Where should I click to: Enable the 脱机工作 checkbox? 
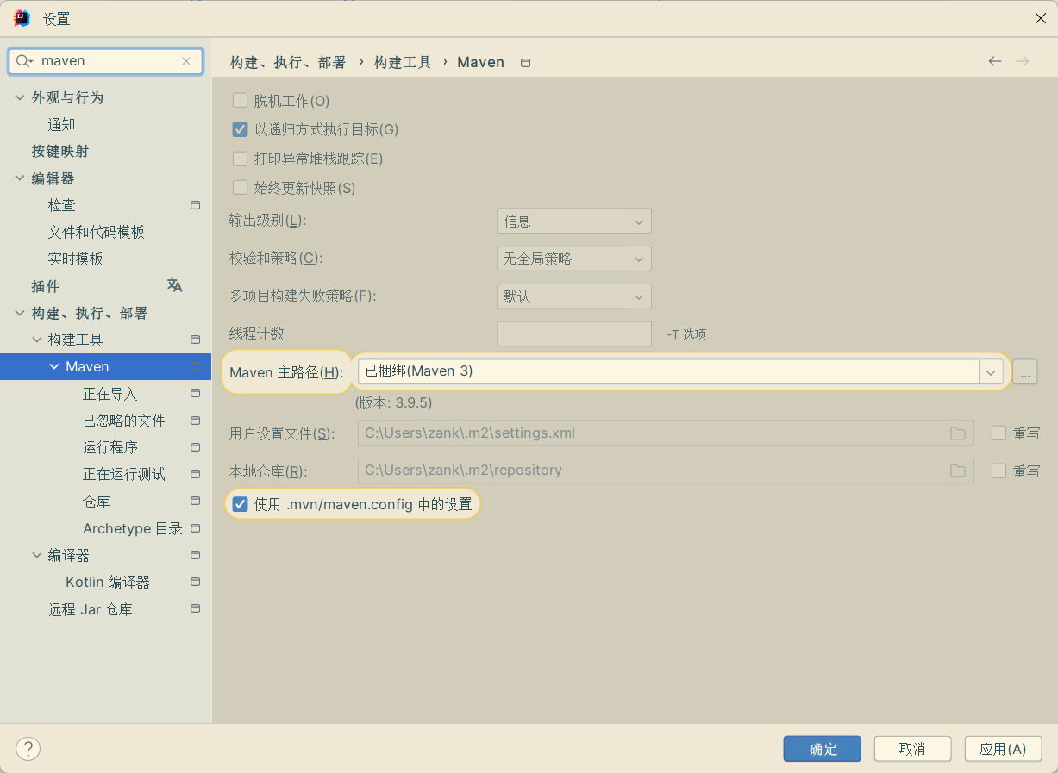coord(241,101)
